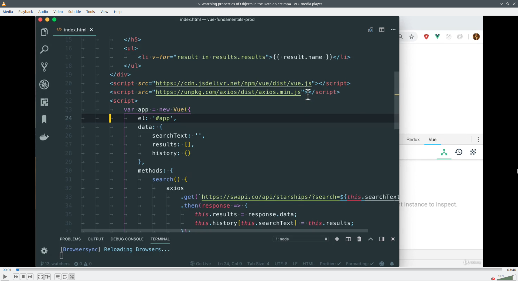Open the Audio menu
Image resolution: width=518 pixels, height=281 pixels.
43,12
